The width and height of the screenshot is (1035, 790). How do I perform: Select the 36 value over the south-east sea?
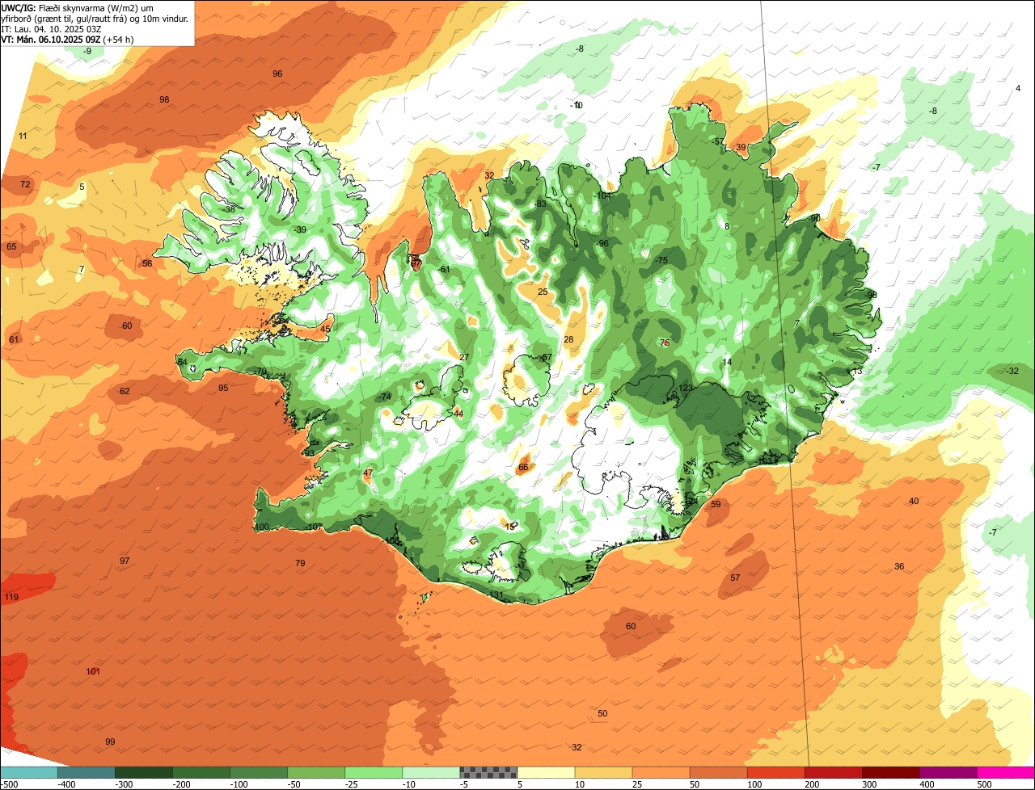pos(899,566)
